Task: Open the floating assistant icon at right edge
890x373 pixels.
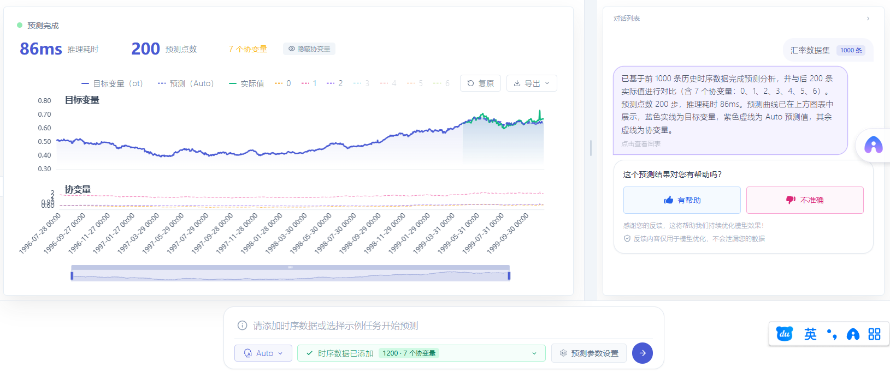Action: (874, 145)
